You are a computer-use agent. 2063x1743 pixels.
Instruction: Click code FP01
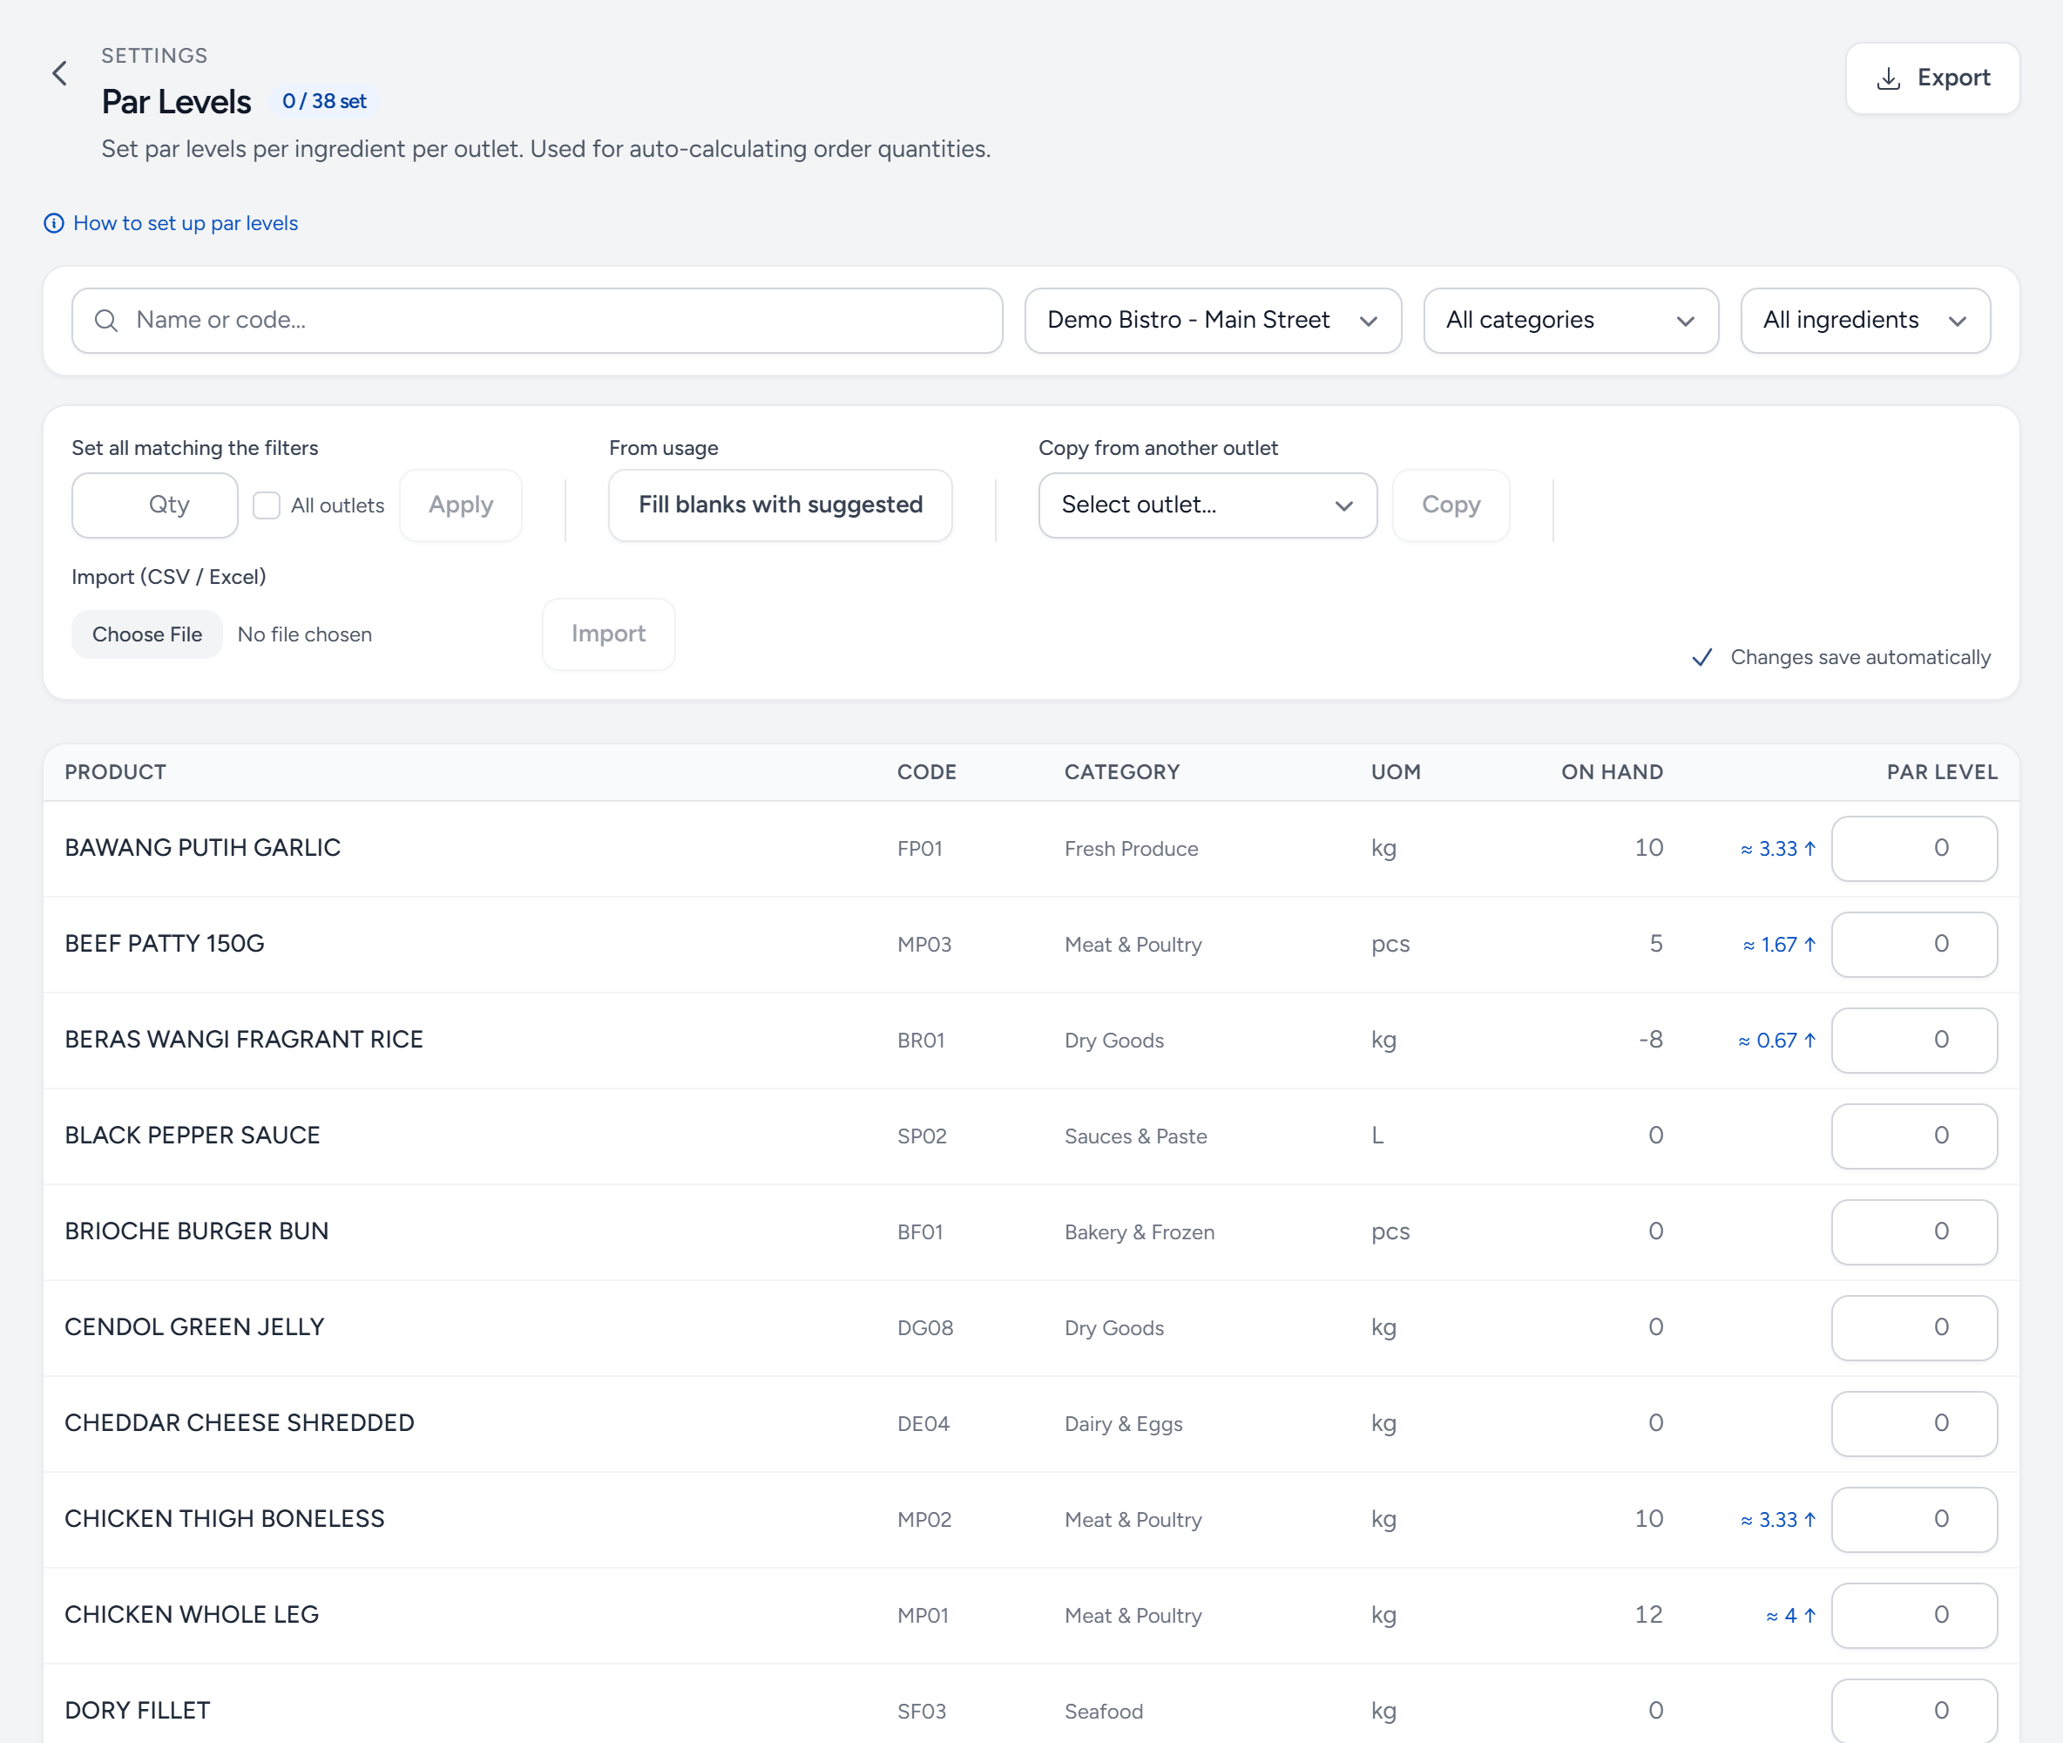point(919,849)
